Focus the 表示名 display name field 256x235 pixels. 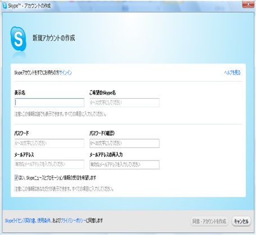click(50, 103)
